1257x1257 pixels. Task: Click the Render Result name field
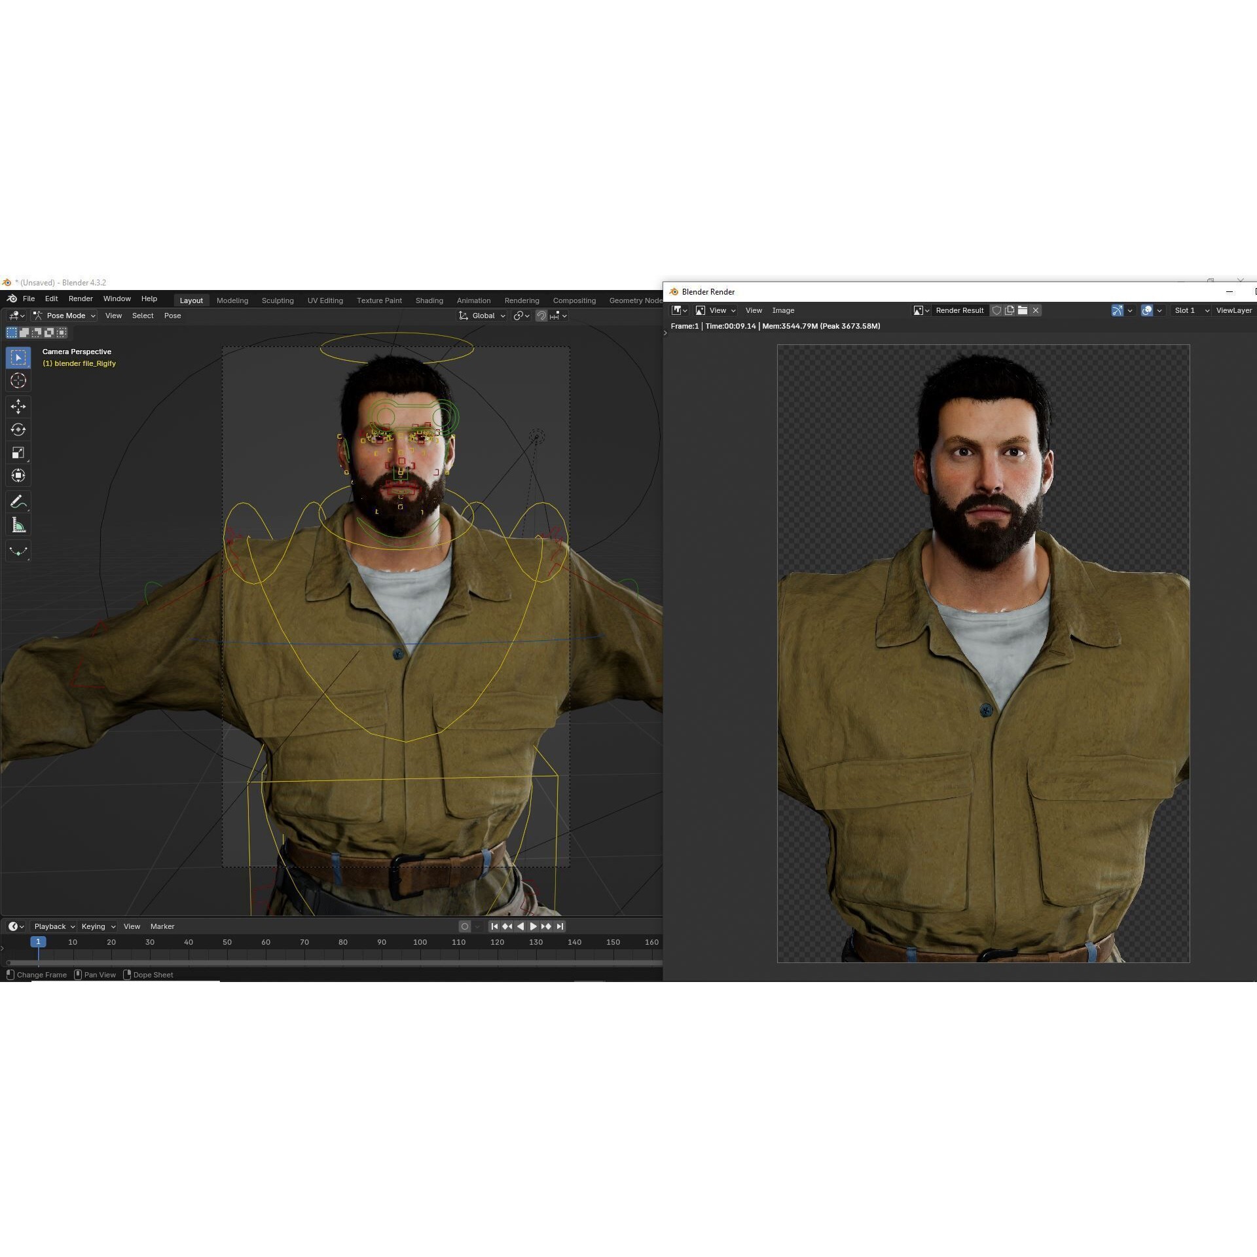point(960,310)
